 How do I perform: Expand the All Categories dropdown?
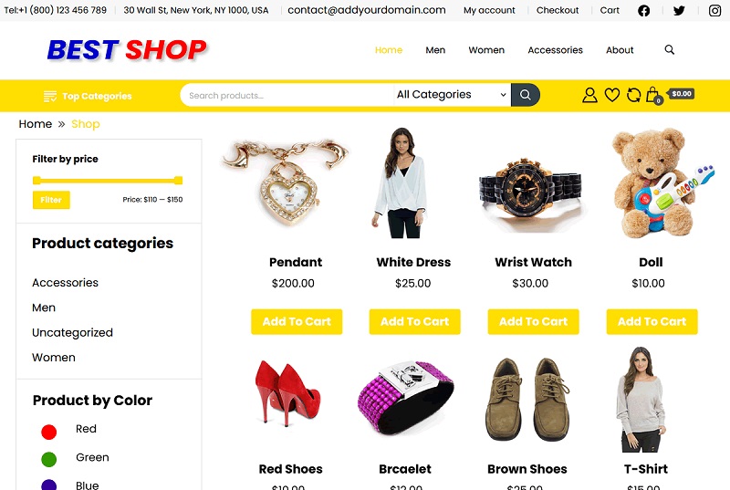[x=452, y=95]
